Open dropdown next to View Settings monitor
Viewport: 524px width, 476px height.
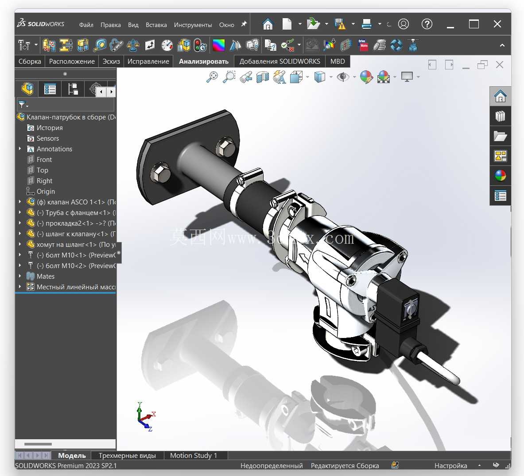[x=419, y=77]
